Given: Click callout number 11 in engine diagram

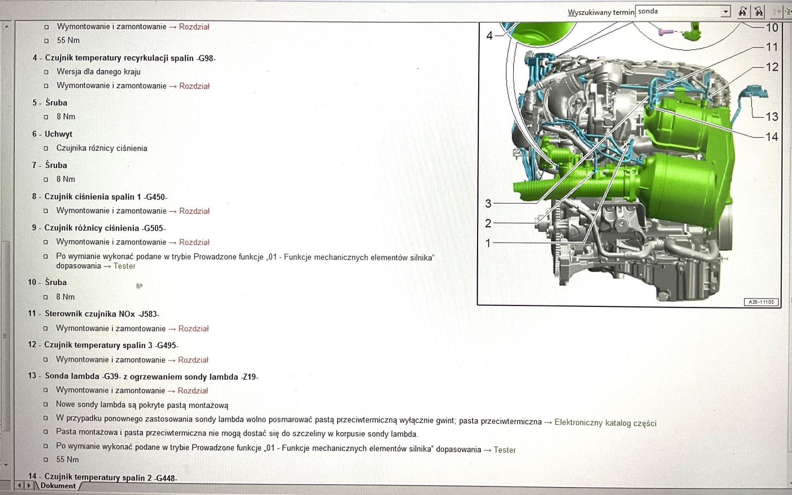Looking at the screenshot, I should pos(772,47).
